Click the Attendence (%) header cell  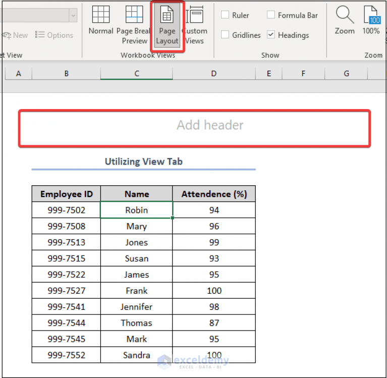pyautogui.click(x=214, y=194)
